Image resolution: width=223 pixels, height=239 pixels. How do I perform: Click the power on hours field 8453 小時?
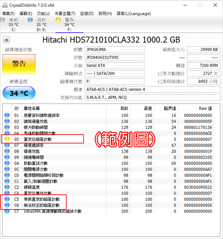[204, 81]
